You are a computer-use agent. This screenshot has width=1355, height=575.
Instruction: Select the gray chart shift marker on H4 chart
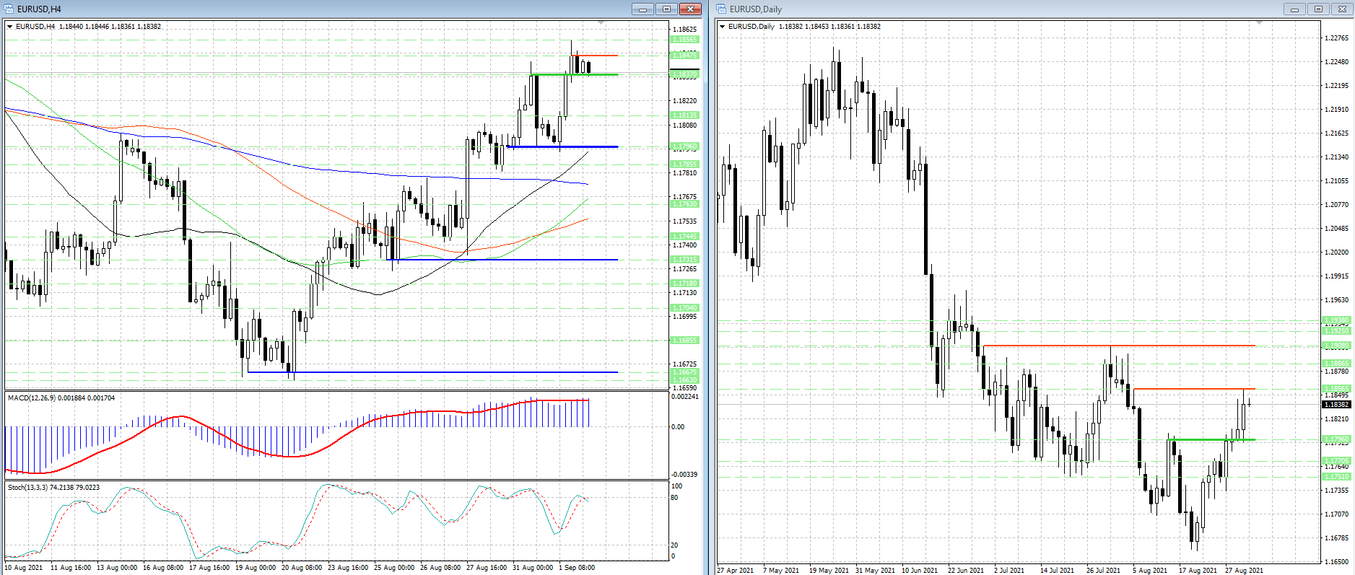[x=601, y=23]
